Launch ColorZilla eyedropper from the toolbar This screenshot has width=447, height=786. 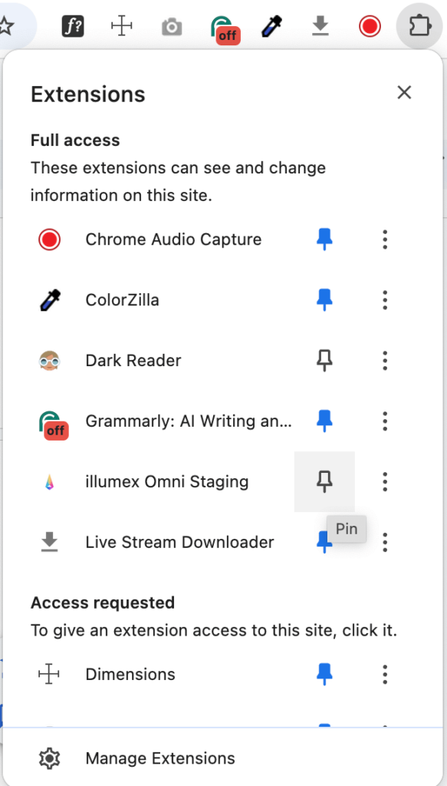[272, 27]
